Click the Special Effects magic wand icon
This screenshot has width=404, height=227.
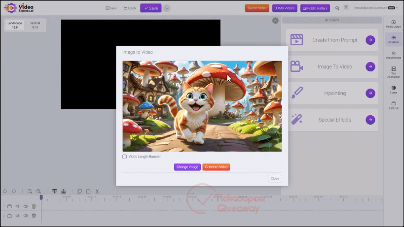296,119
